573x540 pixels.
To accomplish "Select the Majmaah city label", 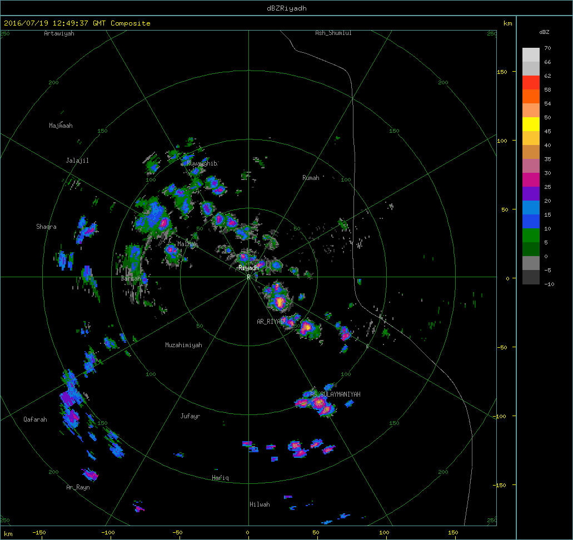I will pos(61,126).
